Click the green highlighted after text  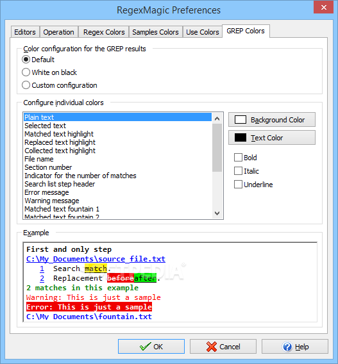pyautogui.click(x=145, y=278)
